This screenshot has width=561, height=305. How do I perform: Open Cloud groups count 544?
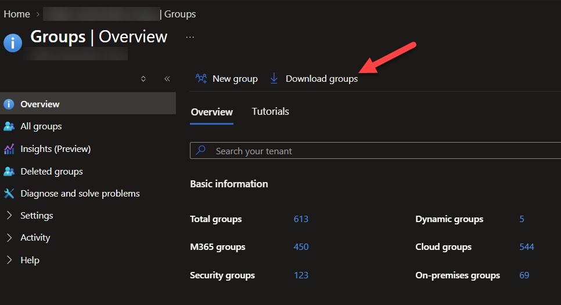click(x=527, y=247)
